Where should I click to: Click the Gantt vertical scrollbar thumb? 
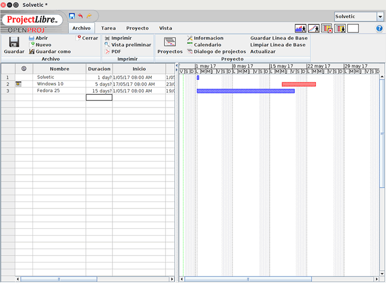coord(382,134)
